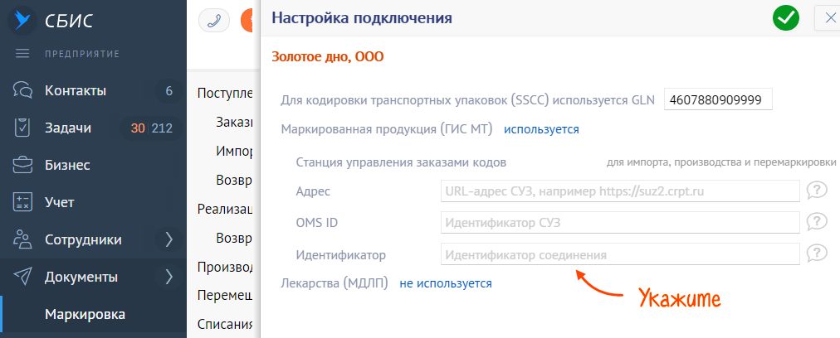Open Задачи section in sidebar

coord(68,128)
